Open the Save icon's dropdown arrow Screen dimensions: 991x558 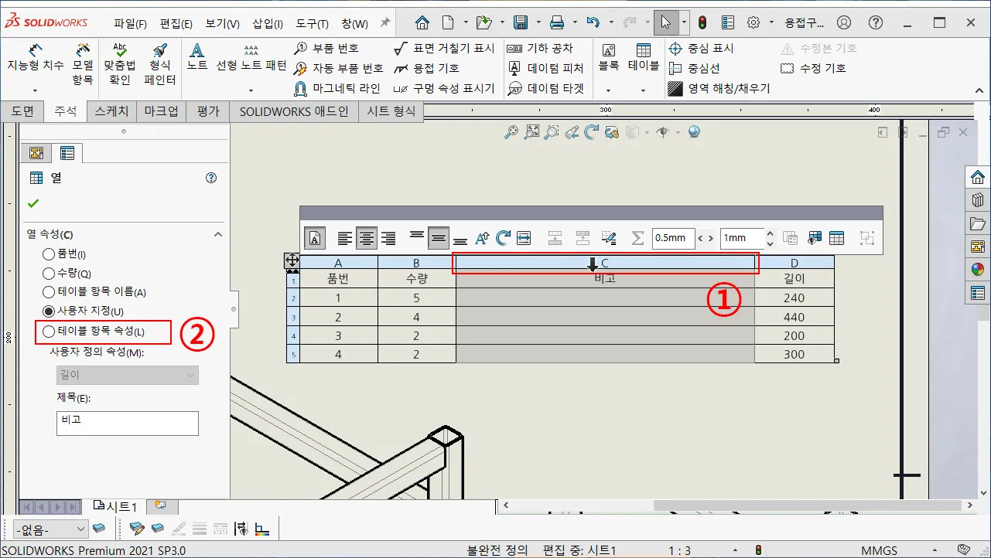(538, 22)
